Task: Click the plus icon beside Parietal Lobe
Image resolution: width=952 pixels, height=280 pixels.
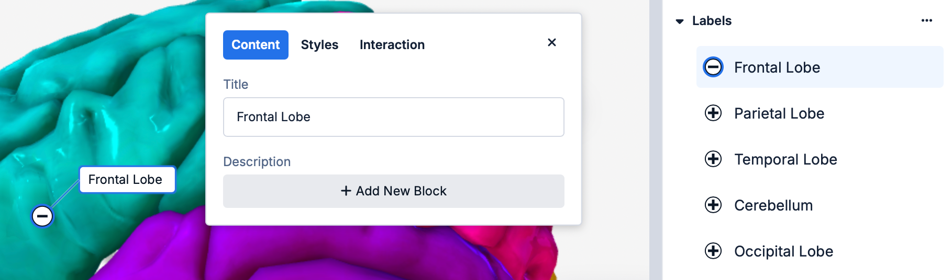Action: tap(713, 113)
